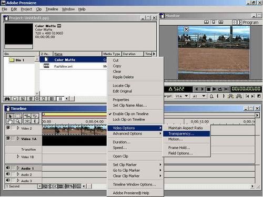
Task: Click the Play button in Monitor
Action: point(214,89)
